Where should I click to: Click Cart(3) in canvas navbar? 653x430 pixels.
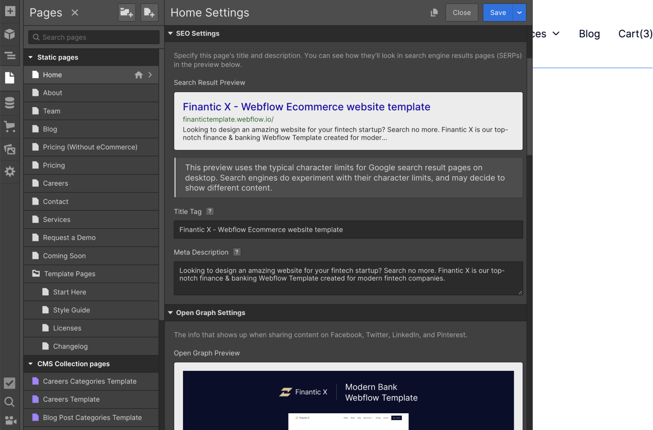[x=635, y=34]
